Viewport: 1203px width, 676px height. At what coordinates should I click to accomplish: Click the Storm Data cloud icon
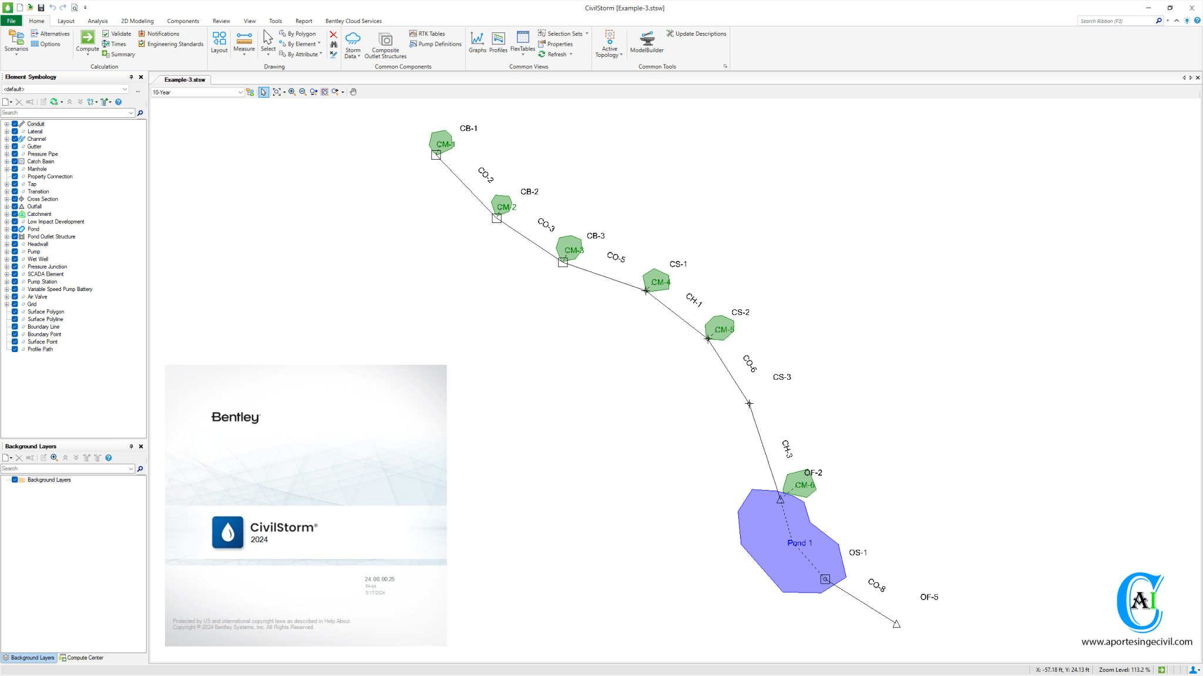[352, 39]
